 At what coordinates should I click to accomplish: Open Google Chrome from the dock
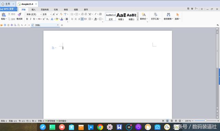(x=100, y=127)
